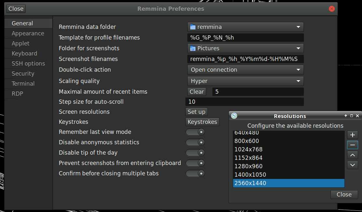Open the SSH options tab

point(28,64)
